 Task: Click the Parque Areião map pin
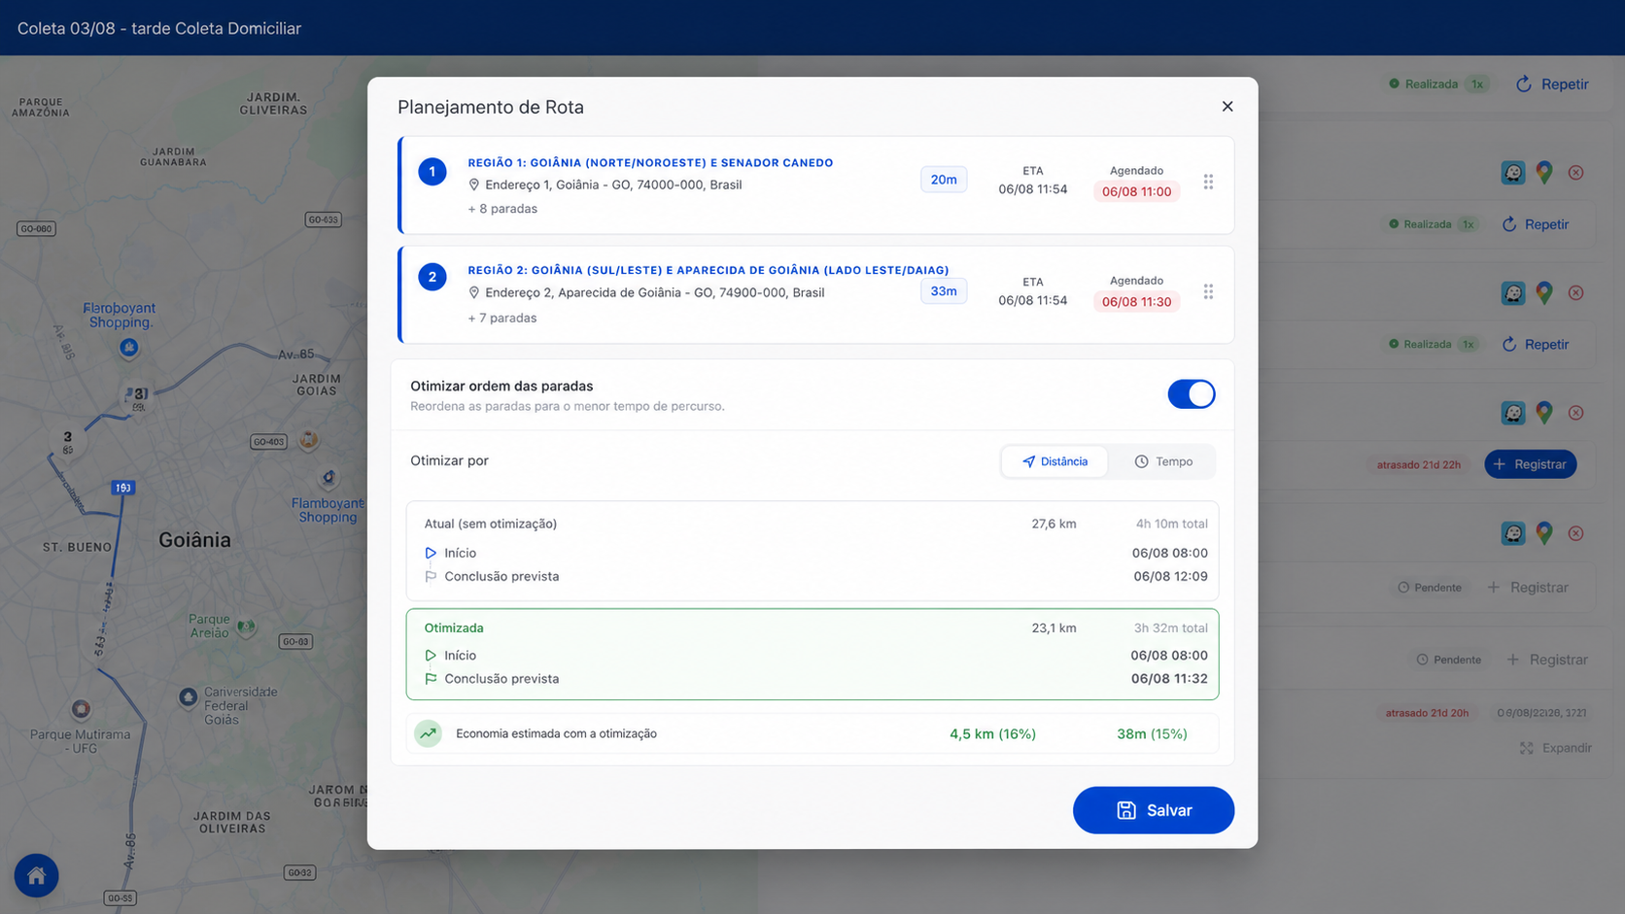(x=246, y=626)
